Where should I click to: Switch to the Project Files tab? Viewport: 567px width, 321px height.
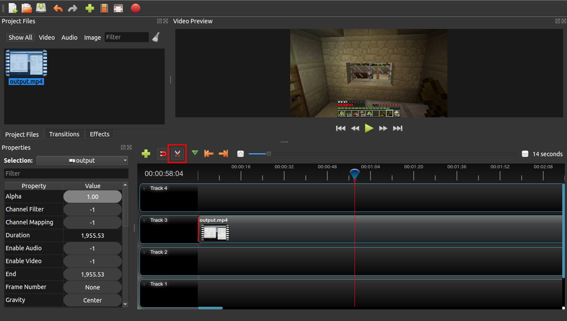pos(22,134)
